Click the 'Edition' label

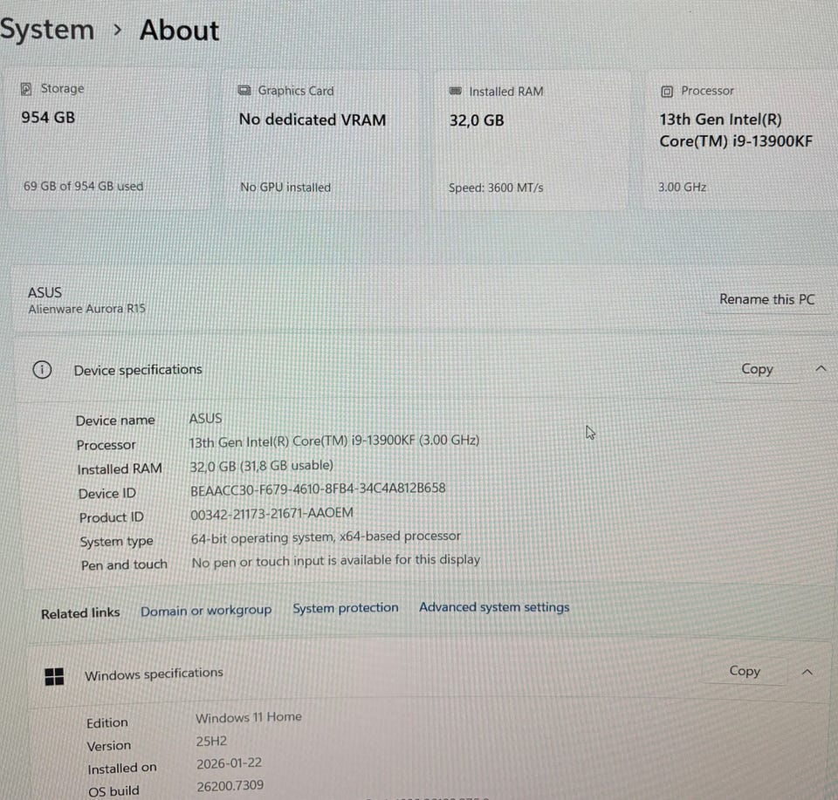click(106, 722)
